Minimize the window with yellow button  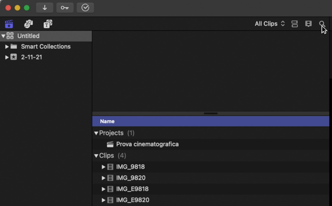(18, 8)
